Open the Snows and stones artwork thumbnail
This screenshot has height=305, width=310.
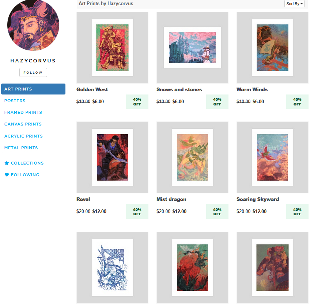[x=192, y=47]
